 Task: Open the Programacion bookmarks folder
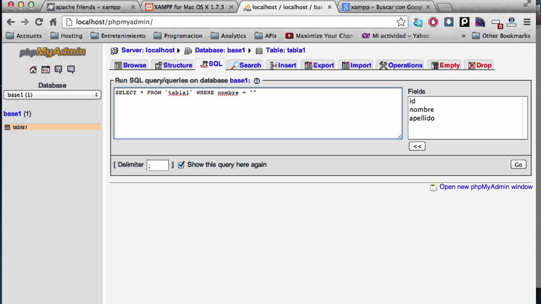tap(178, 36)
